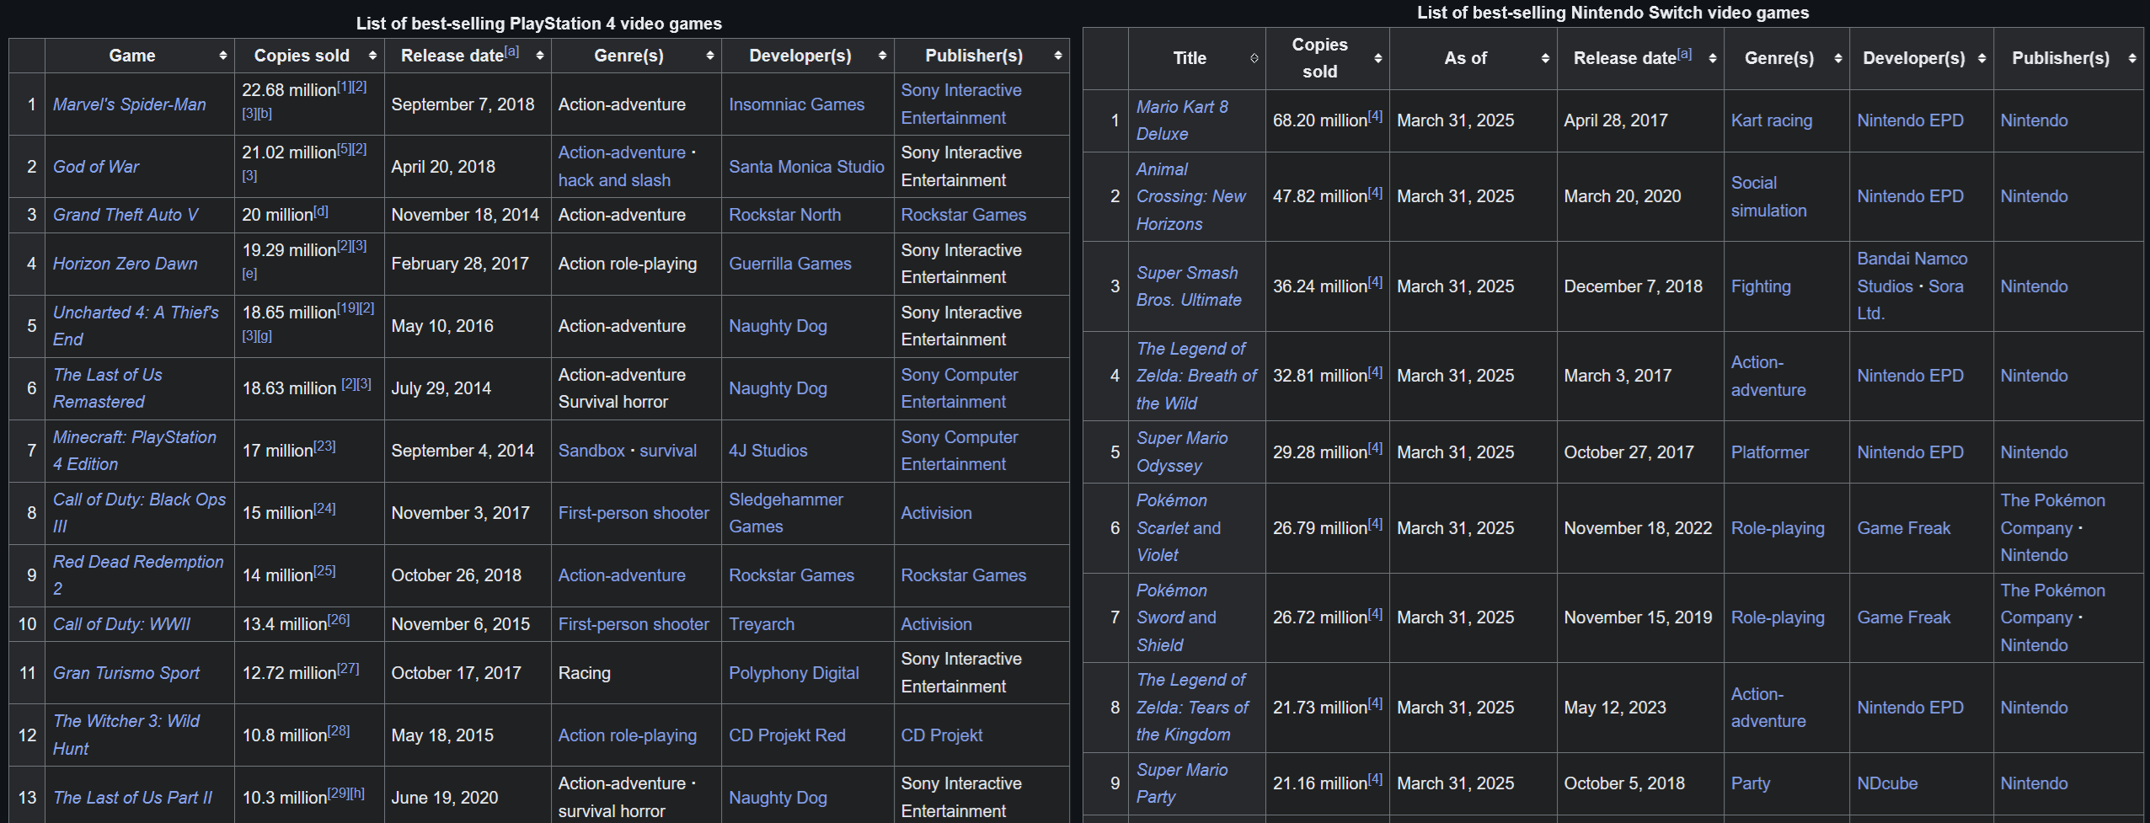2150x823 pixels.
Task: Open Sandbox genre link
Action: click(591, 451)
